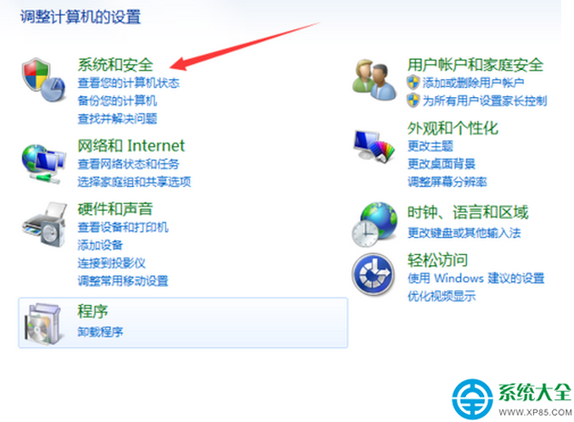The image size is (574, 422).
Task: Click 查看设备和打印机 link
Action: tap(123, 227)
